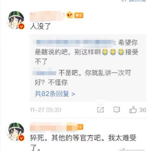
Task: Click the red V verified badge on the lower avatar
Action: point(21,138)
